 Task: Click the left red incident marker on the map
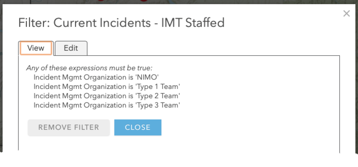coord(101,1)
